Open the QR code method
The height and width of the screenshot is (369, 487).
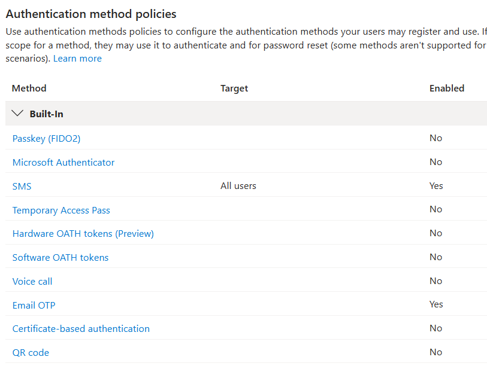pos(31,353)
